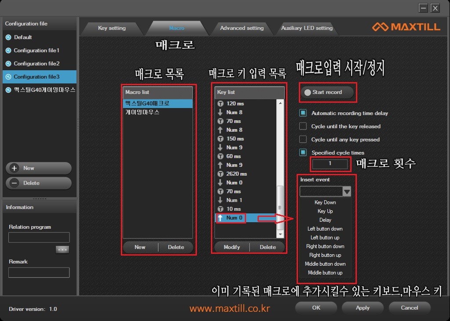The image size is (450, 321).
Task: Click the 맥스틸G40게이밍마우스 profile icon
Action: pyautogui.click(x=8, y=90)
